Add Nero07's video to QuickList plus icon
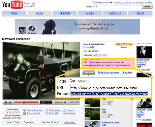The width and height of the screenshot is (155, 127). click(x=86, y=105)
